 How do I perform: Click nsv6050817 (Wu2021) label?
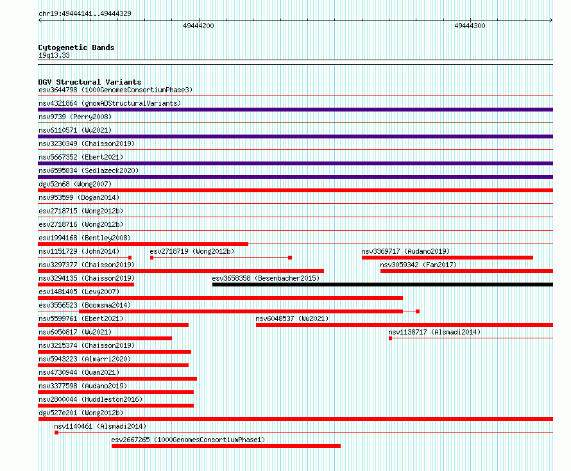coord(75,332)
